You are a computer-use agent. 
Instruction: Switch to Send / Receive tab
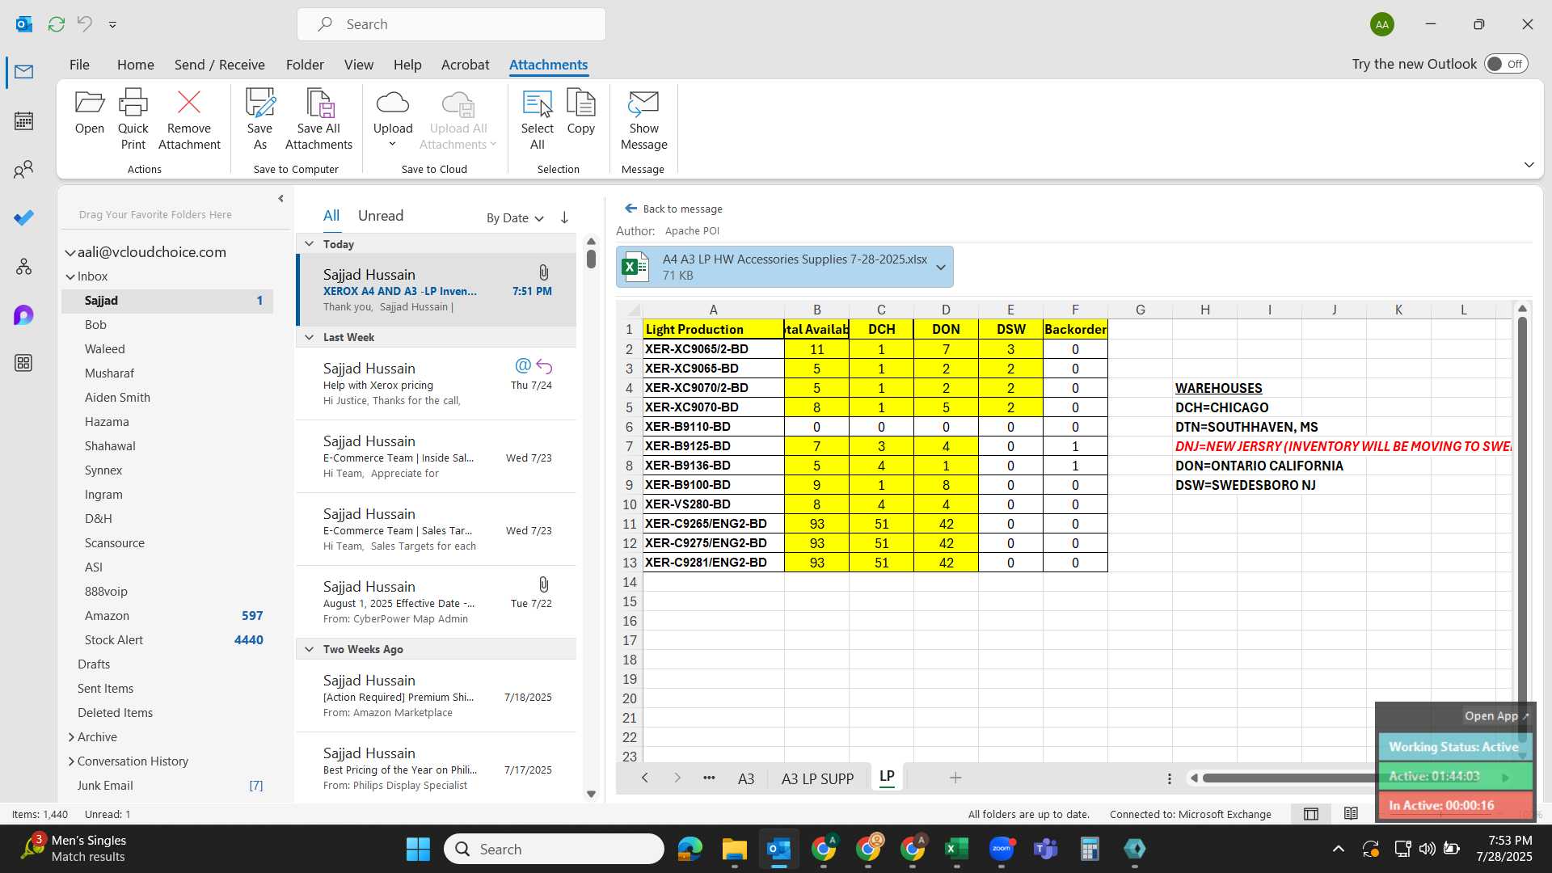(x=219, y=65)
